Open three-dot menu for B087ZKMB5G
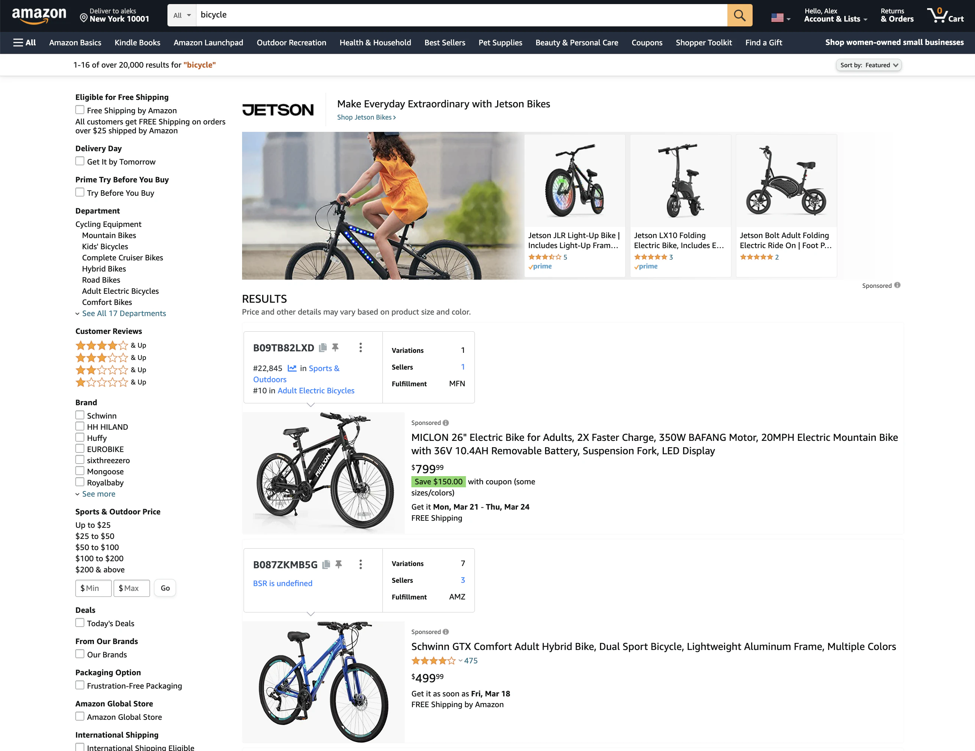 [x=361, y=565]
